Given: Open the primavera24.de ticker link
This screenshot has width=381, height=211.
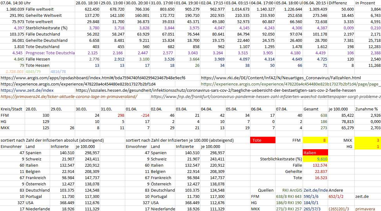Looking at the screenshot, I should [69, 96].
